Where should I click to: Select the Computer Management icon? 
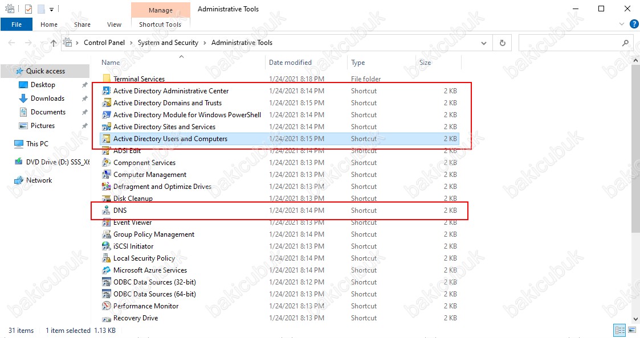(x=106, y=175)
